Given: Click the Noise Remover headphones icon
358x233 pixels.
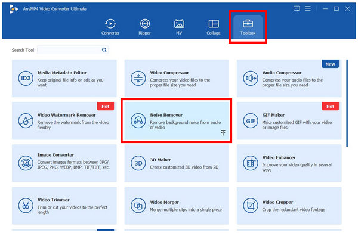Looking at the screenshot, I should [x=138, y=120].
